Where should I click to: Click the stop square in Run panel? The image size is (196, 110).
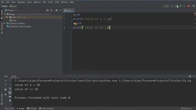(6, 85)
